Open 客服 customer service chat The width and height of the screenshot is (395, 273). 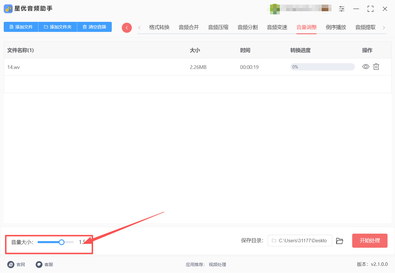[45, 264]
